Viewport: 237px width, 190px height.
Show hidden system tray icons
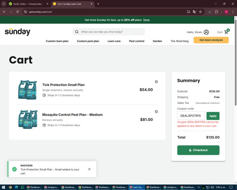pos(199,187)
